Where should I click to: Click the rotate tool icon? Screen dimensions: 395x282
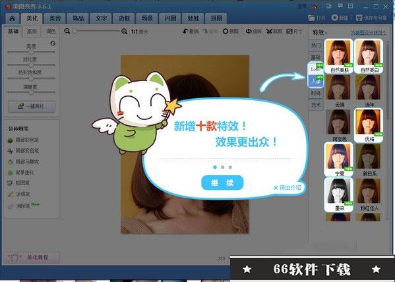[249, 31]
